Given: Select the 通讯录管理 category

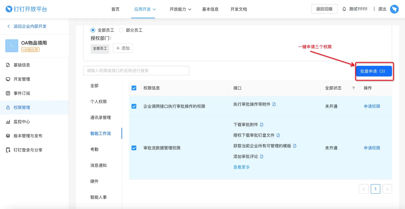Looking at the screenshot, I should tap(100, 118).
